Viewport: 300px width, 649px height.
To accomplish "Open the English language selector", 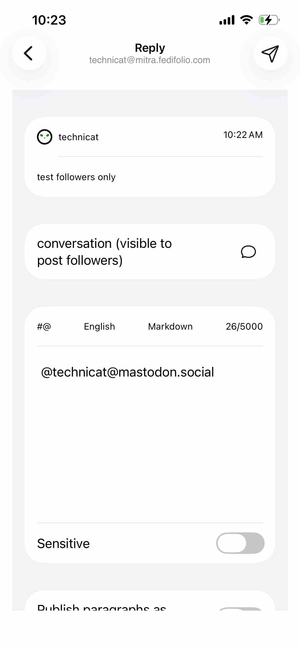I will click(x=99, y=327).
